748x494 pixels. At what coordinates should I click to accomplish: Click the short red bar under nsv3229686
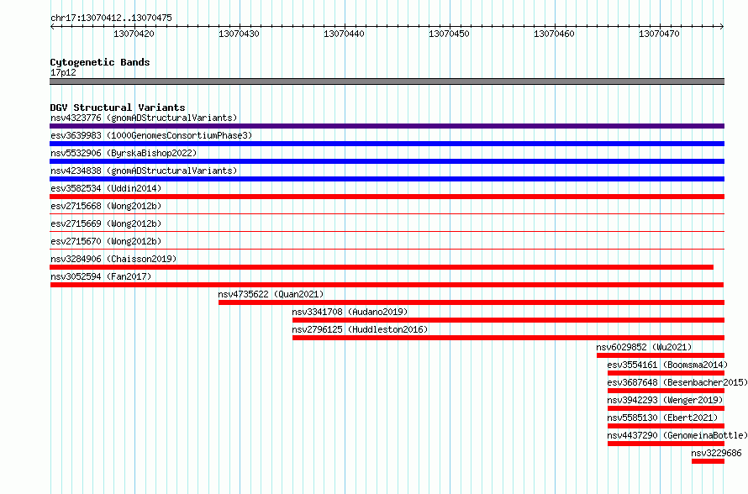point(708,461)
